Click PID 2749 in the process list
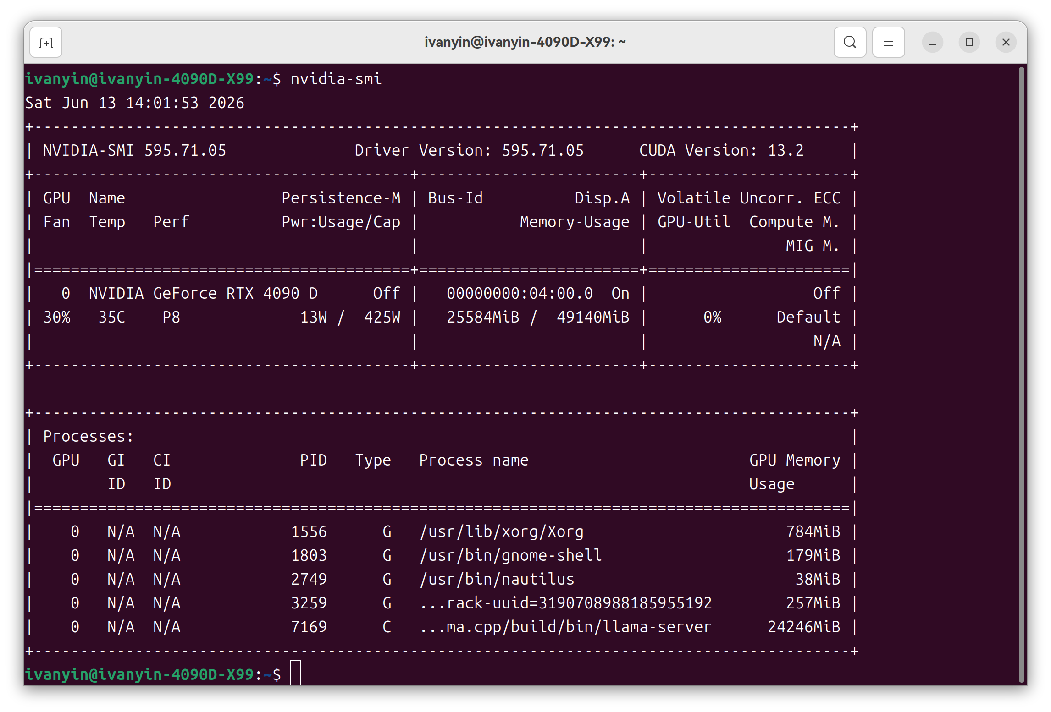The image size is (1051, 712). (309, 579)
